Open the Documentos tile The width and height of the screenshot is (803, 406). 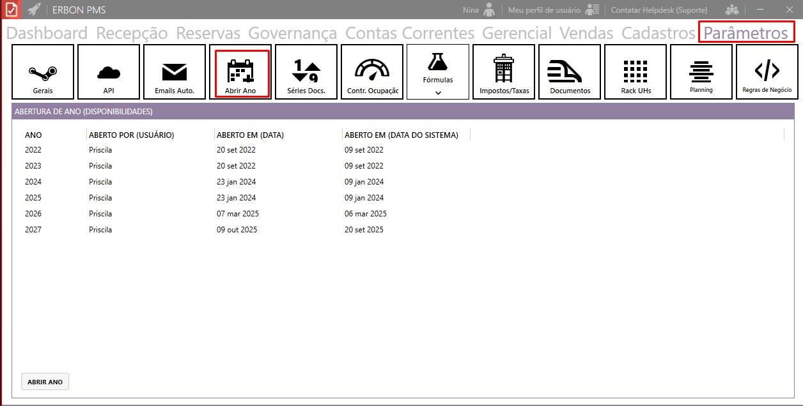(570, 71)
